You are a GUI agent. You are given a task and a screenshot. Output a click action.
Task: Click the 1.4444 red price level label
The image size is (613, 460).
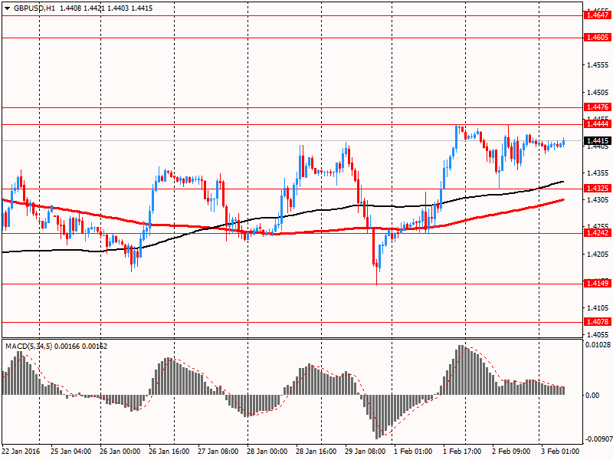(x=597, y=124)
